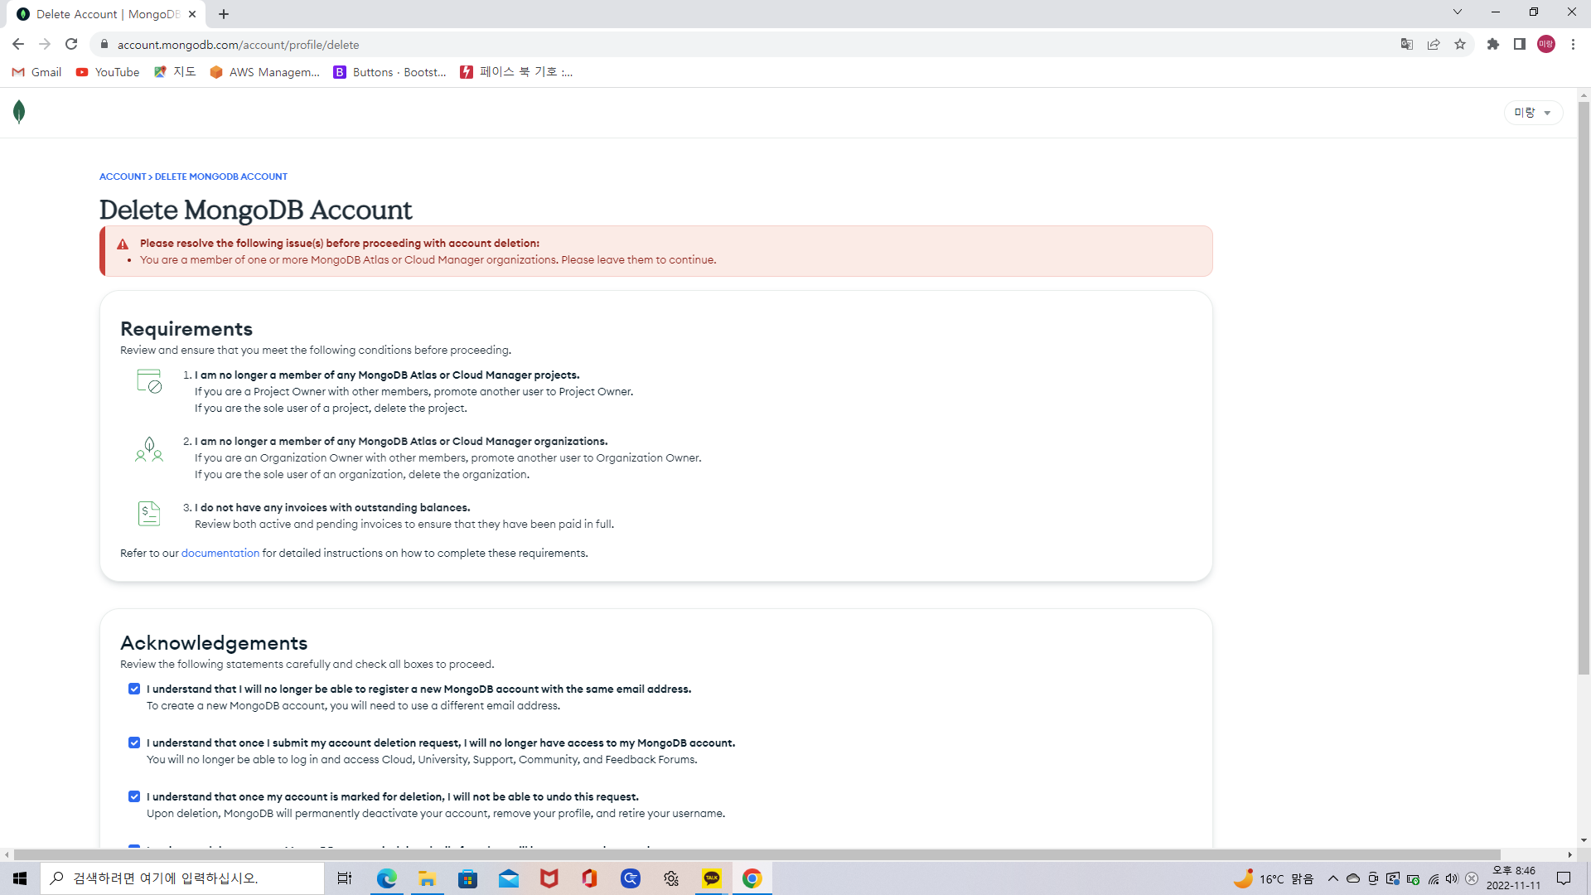Switch to Chrome on taskbar

click(x=752, y=878)
